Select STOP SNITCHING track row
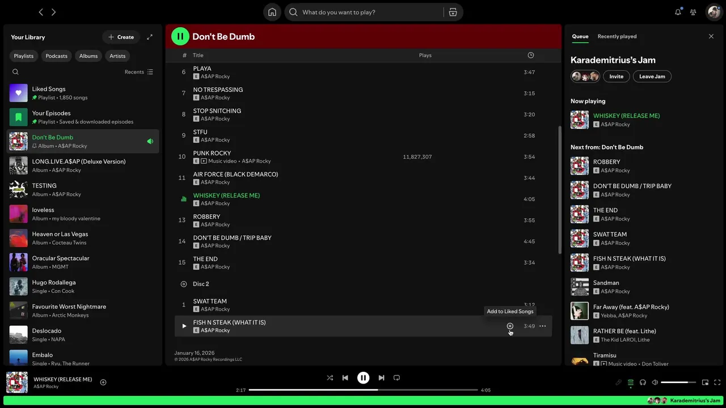Image resolution: width=726 pixels, height=408 pixels. coord(363,114)
